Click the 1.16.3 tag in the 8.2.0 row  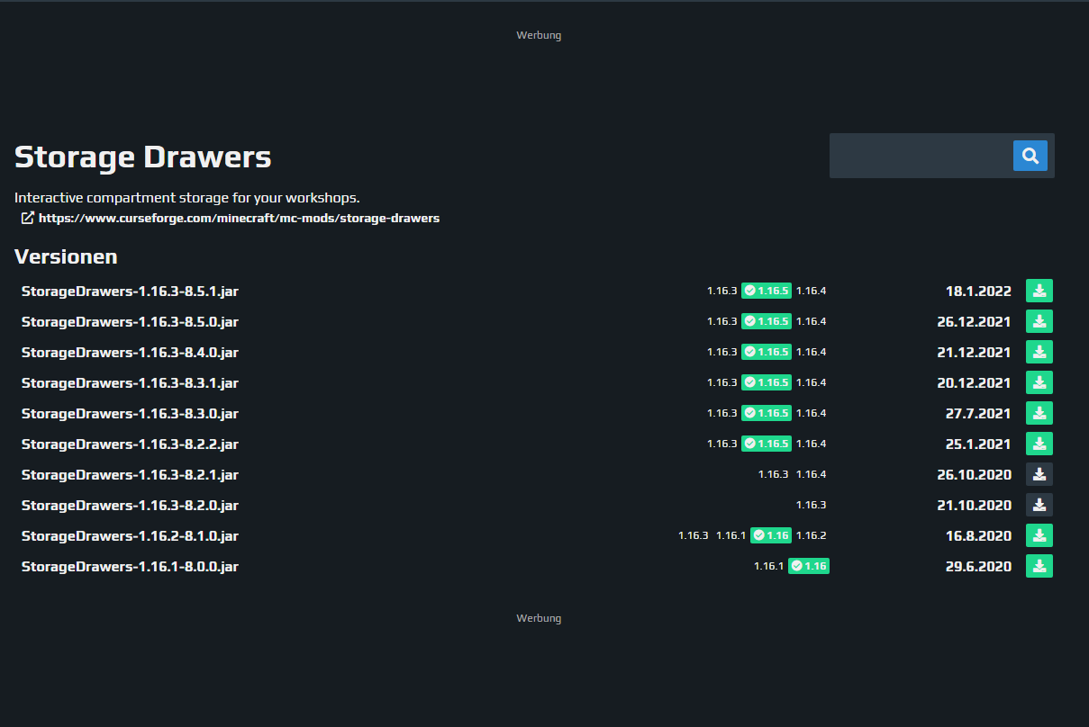tap(811, 505)
